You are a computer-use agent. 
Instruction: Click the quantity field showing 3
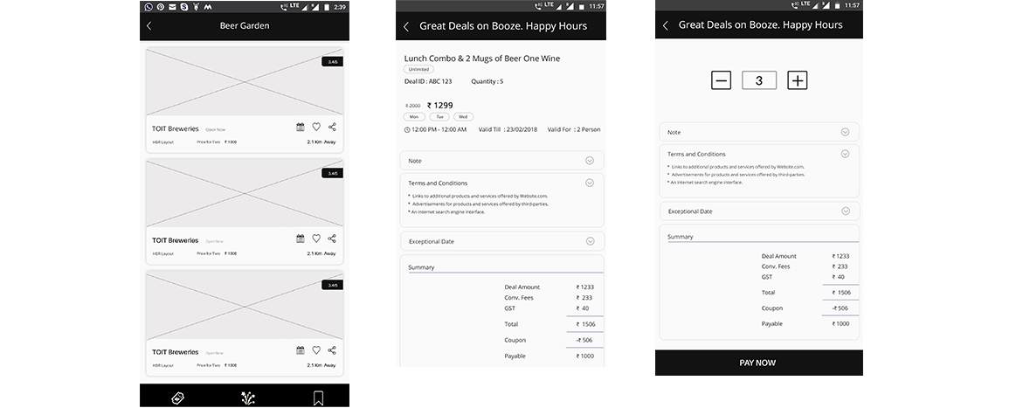click(759, 80)
